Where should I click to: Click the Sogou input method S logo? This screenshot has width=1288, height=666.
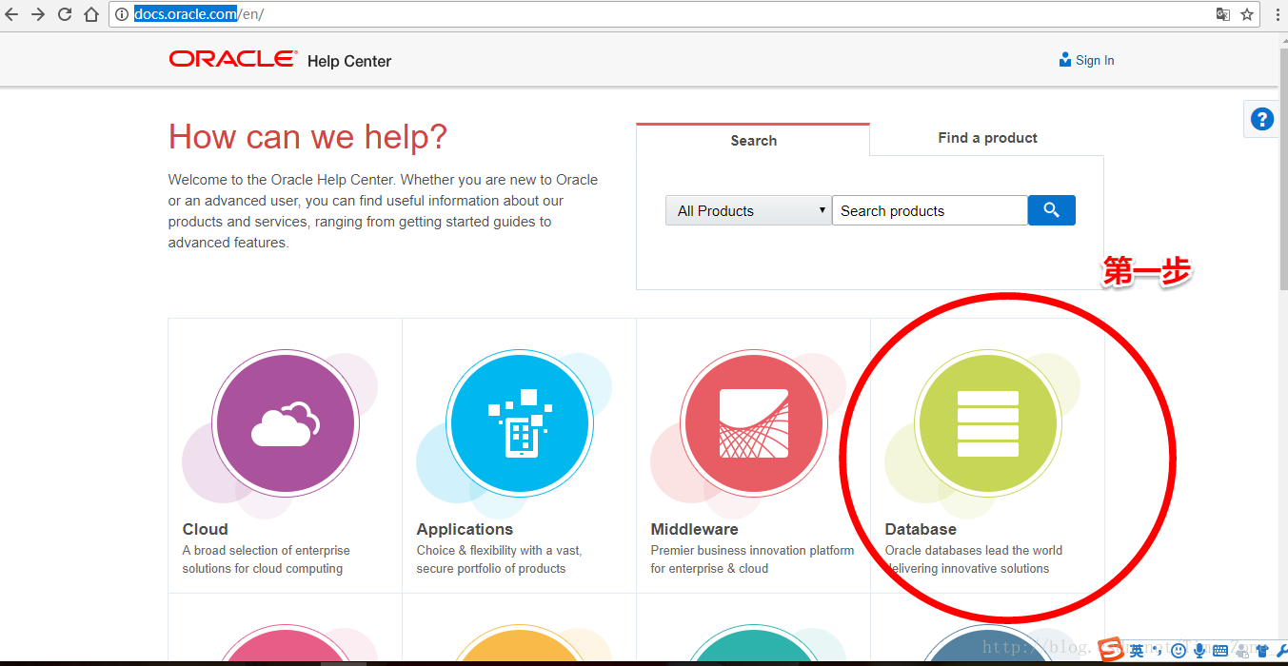1111,650
